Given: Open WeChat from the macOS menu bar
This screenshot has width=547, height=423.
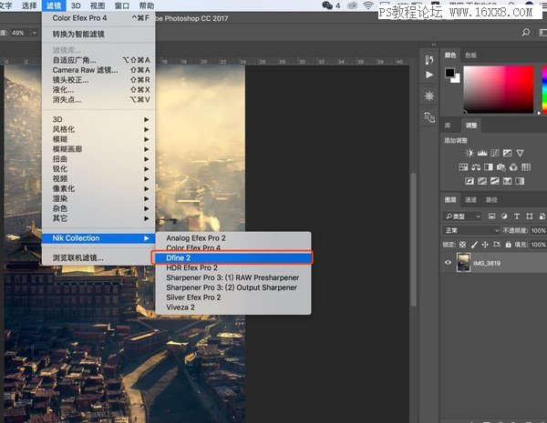Looking at the screenshot, I should [328, 5].
